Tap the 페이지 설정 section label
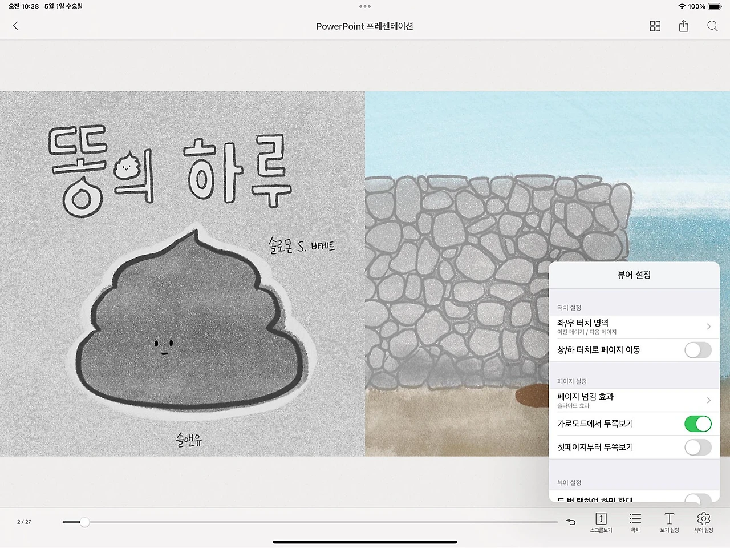The width and height of the screenshot is (730, 548). 572,381
